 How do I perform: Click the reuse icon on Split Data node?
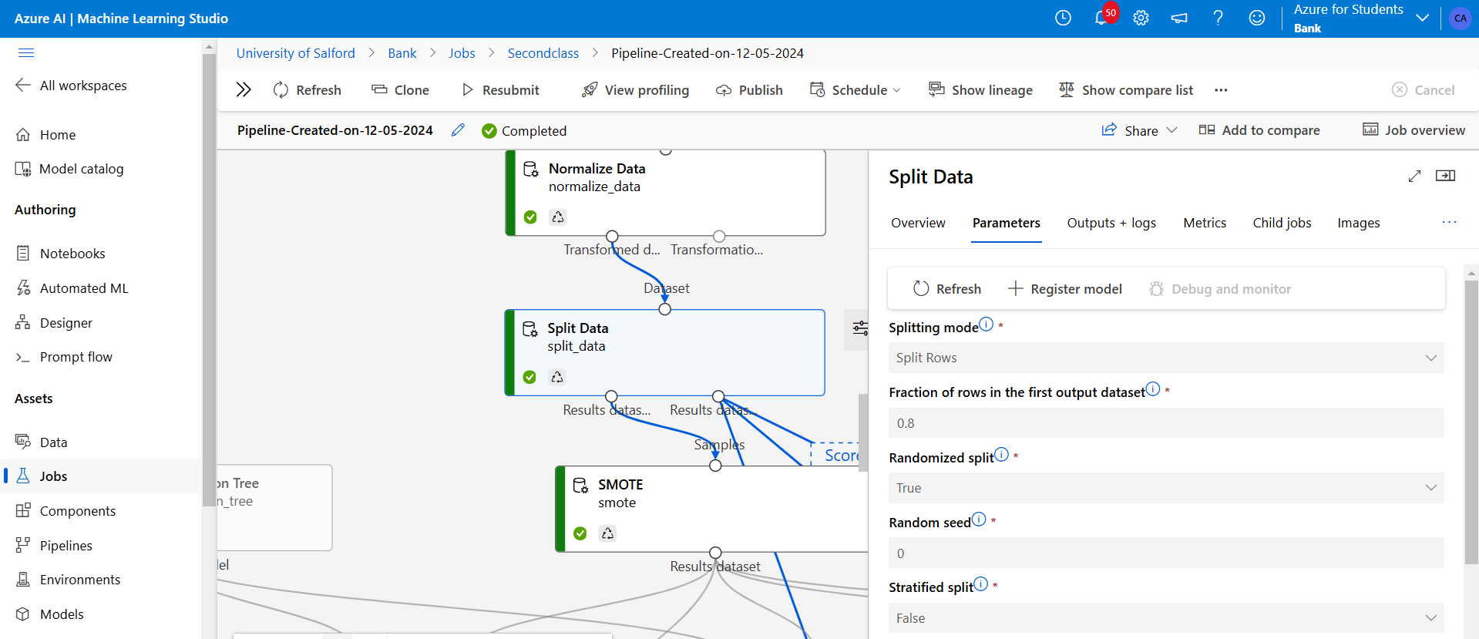557,377
